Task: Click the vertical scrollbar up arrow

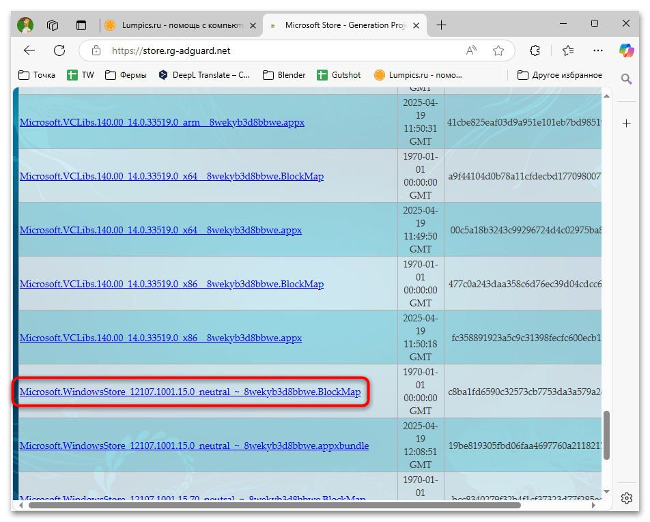Action: click(606, 96)
